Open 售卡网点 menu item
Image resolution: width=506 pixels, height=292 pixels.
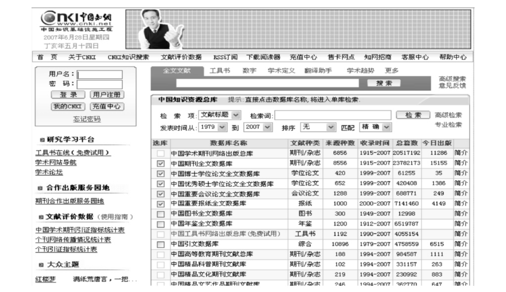pos(341,57)
